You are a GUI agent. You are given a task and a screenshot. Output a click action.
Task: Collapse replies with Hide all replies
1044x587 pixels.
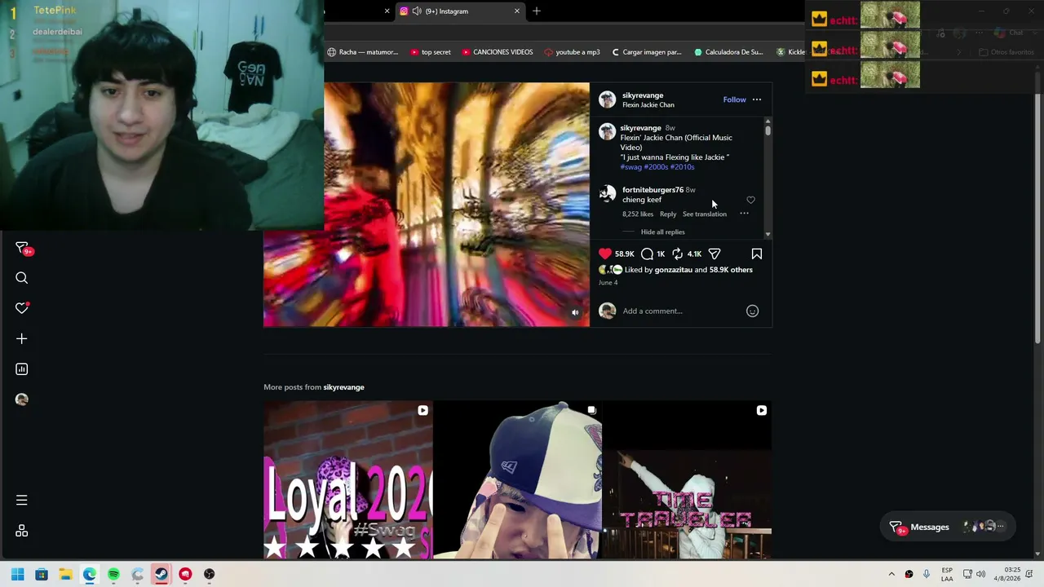click(662, 232)
